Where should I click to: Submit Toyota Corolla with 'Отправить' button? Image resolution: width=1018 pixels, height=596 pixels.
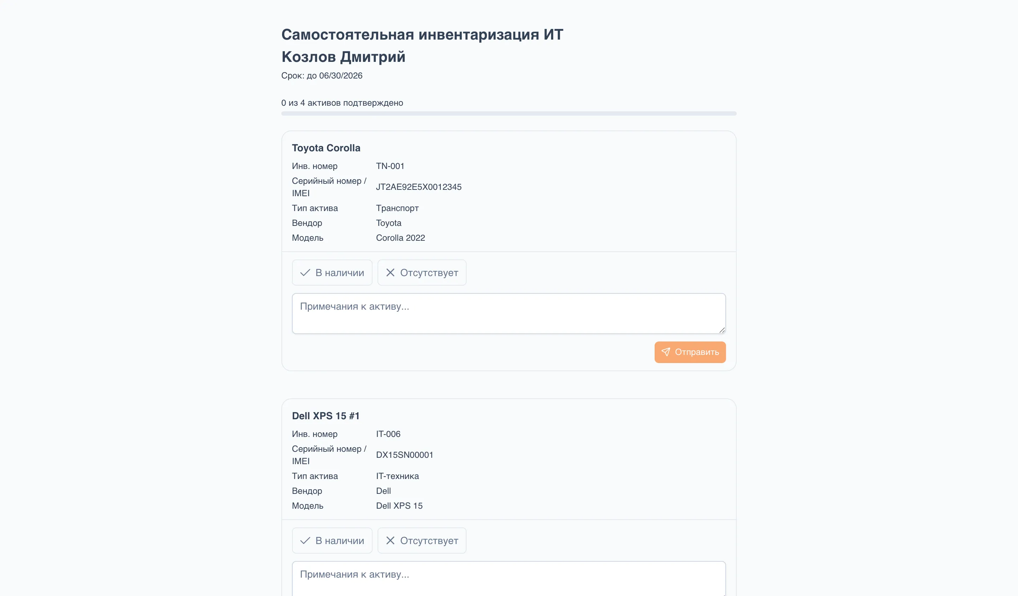point(690,352)
